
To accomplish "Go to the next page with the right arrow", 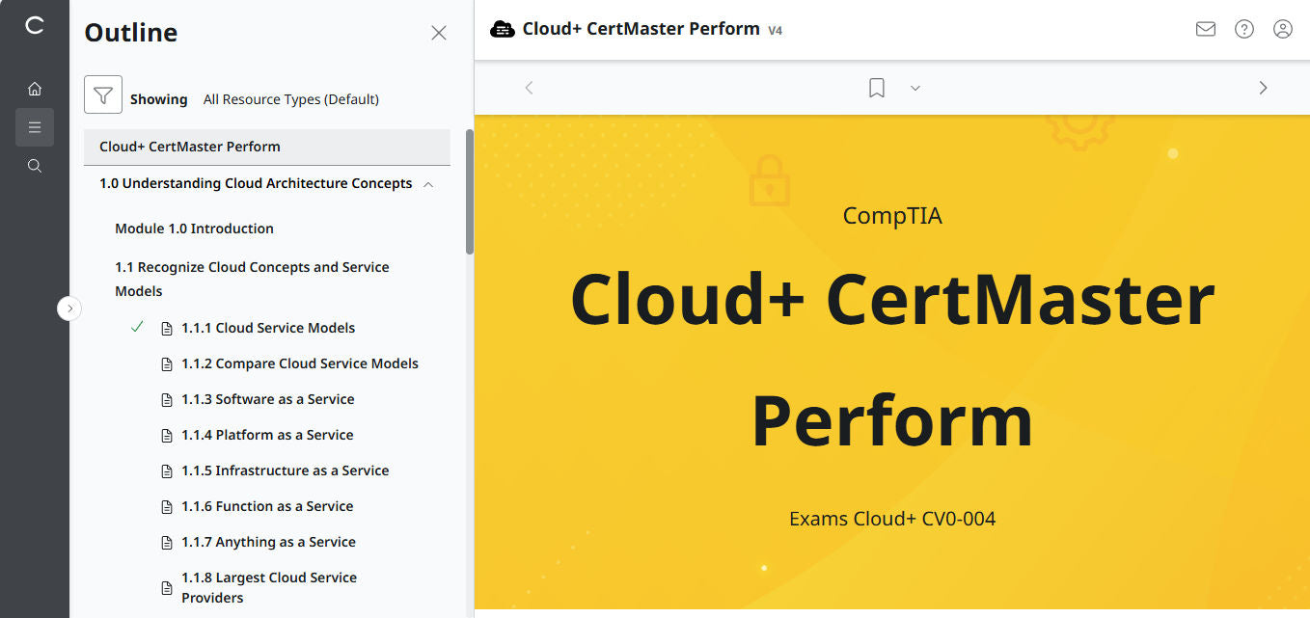I will (x=1263, y=88).
